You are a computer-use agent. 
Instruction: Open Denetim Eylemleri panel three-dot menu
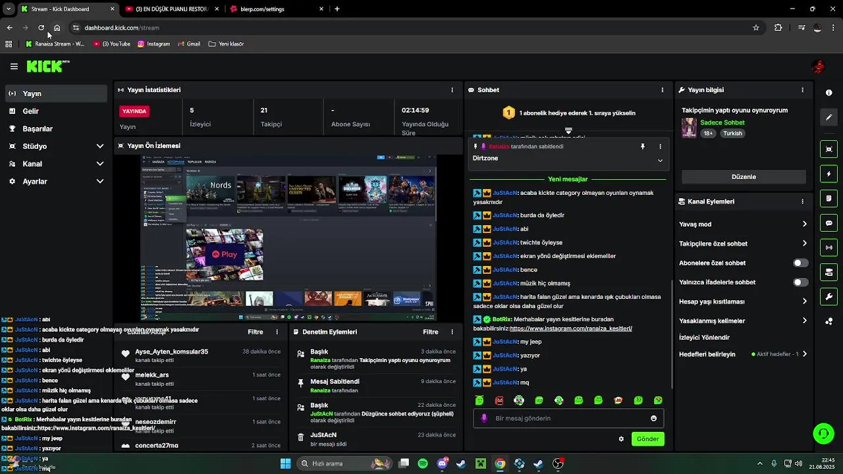coord(452,332)
